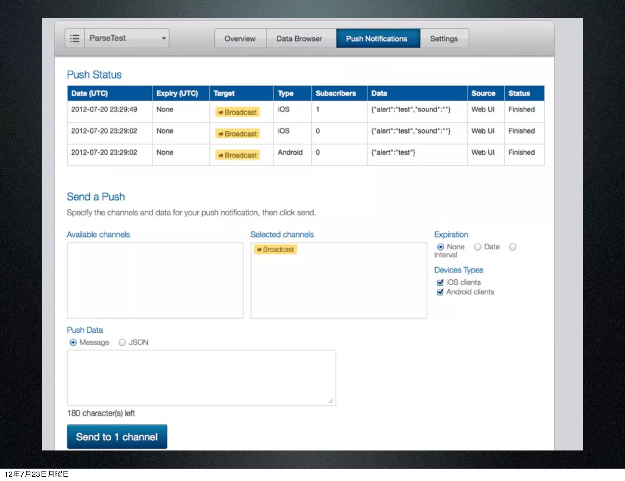Go to the Settings tab
Image resolution: width=625 pixels, height=481 pixels.
pos(444,39)
